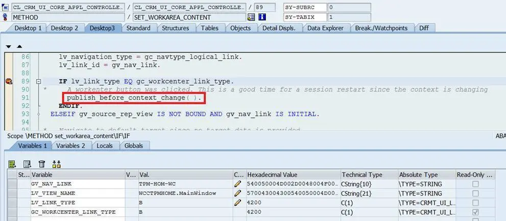Viewport: 506px width, 221px height.
Task: Click the up arrow above the source code
Action: [x=19, y=46]
